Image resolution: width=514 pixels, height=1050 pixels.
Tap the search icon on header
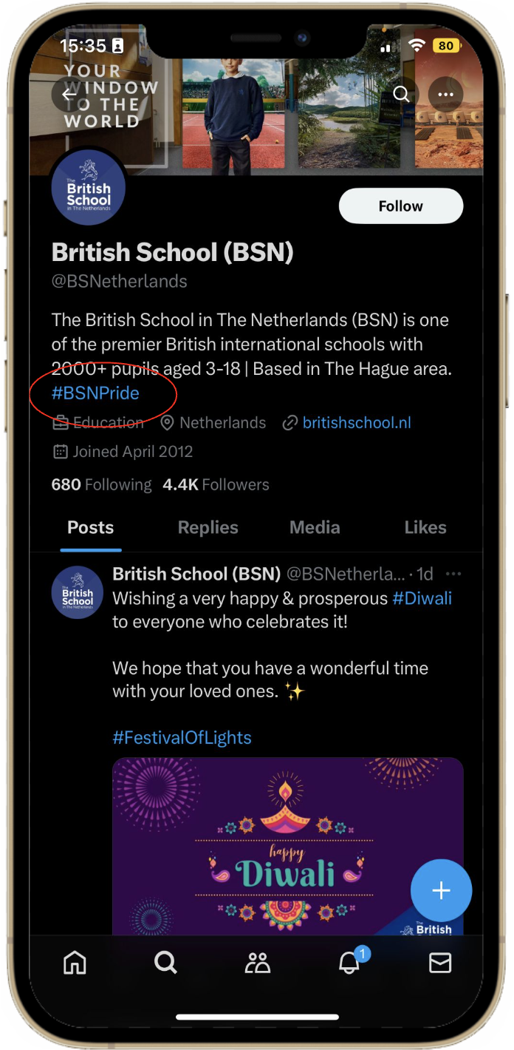click(x=401, y=94)
